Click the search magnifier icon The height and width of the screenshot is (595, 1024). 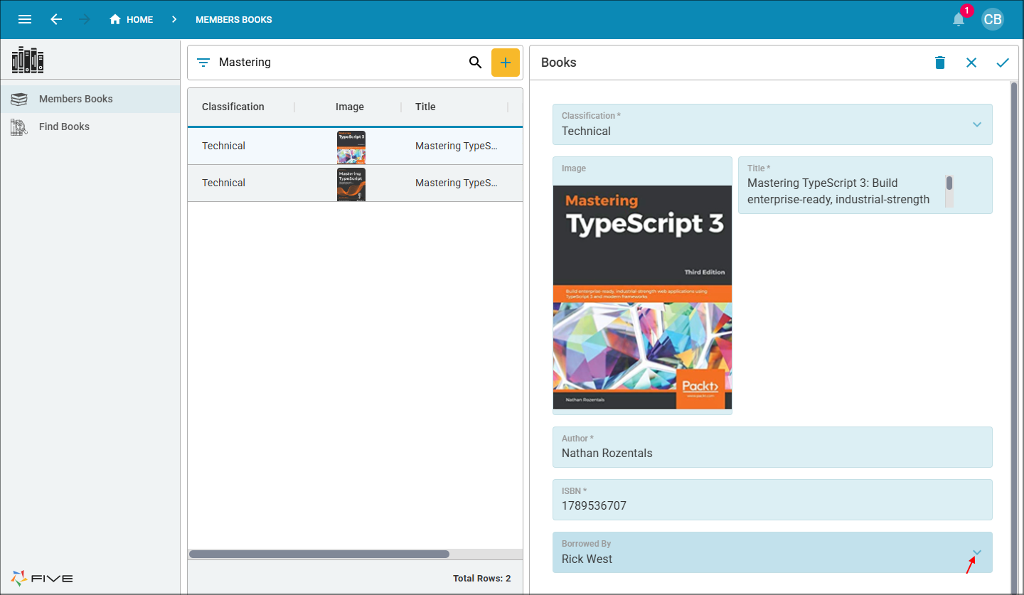pos(476,63)
